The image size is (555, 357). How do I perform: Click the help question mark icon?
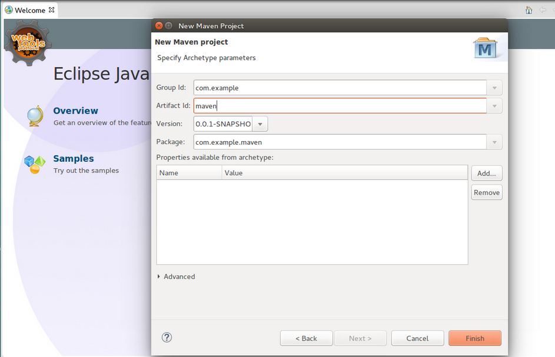tap(167, 337)
